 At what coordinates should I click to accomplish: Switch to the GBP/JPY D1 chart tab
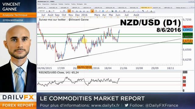(76, 8)
